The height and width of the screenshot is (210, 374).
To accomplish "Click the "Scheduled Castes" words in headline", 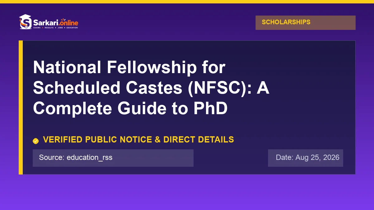I will 108,88.
